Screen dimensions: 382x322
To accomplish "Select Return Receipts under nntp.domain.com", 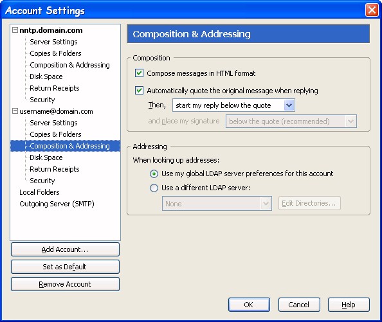I will coord(55,88).
